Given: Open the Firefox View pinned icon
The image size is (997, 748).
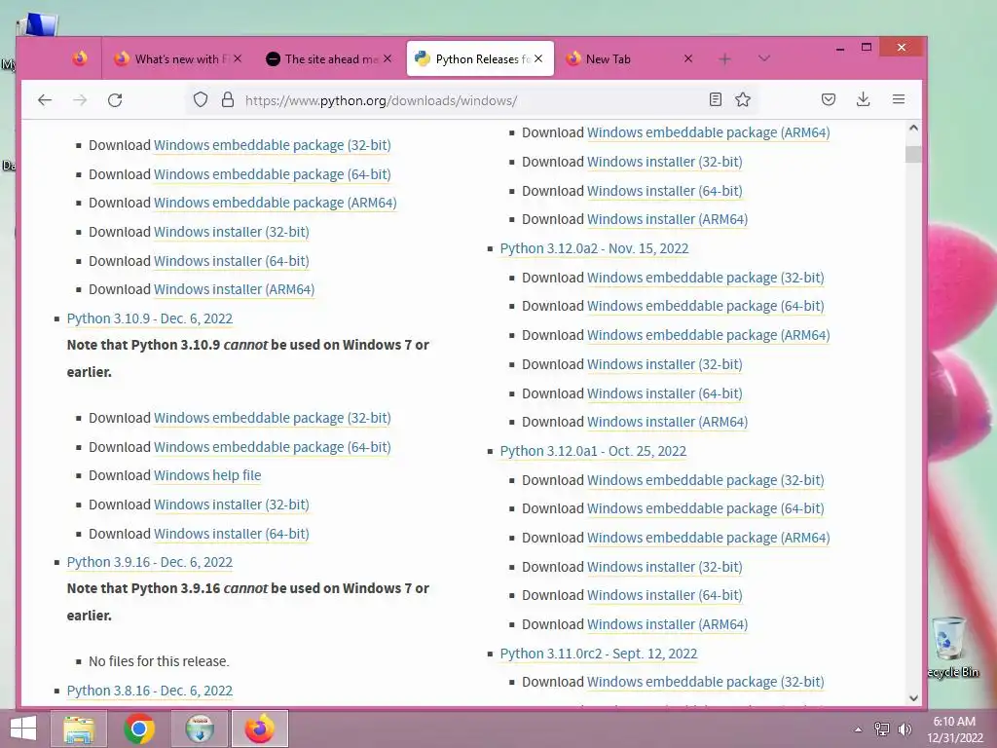Looking at the screenshot, I should (x=80, y=58).
